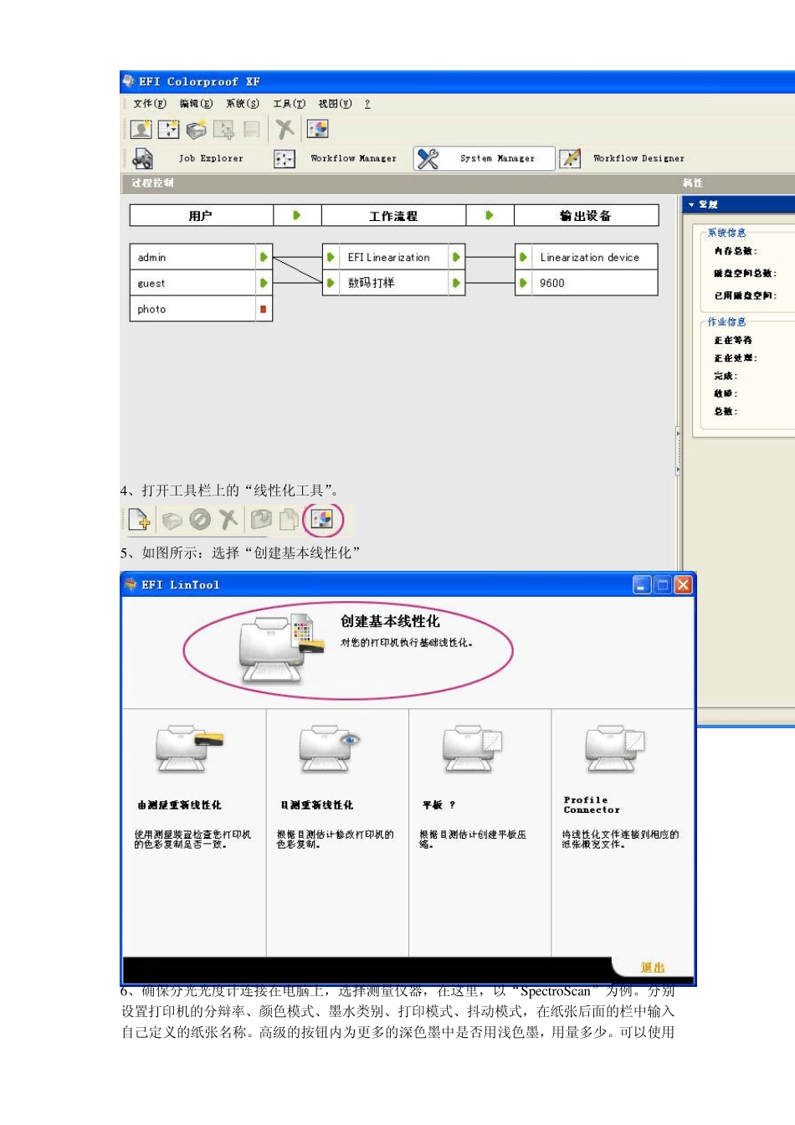Click the new document toolbar icon
795x1125 pixels.
coord(140,520)
